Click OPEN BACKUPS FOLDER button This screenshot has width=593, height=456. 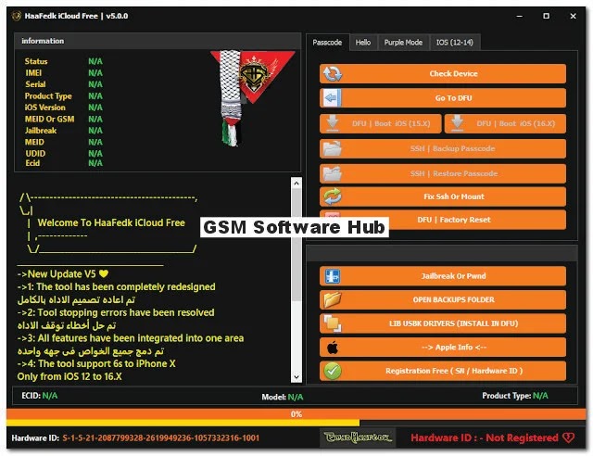pos(443,299)
